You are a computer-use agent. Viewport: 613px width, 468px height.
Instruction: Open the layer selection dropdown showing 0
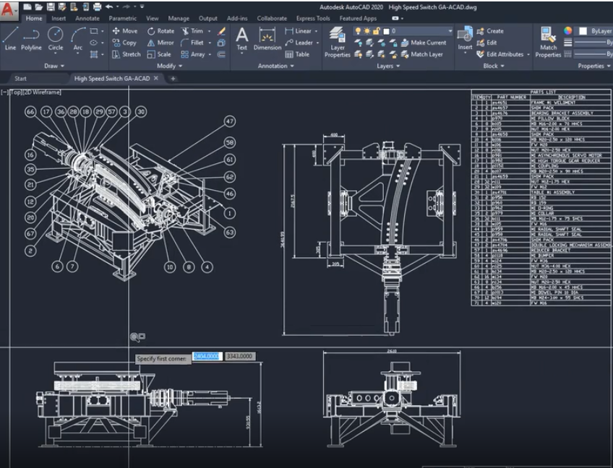[419, 30]
